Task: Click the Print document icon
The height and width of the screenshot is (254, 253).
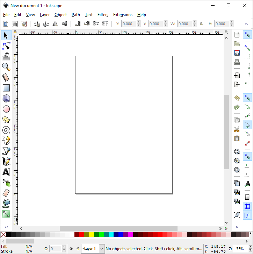Action: [x=237, y=62]
